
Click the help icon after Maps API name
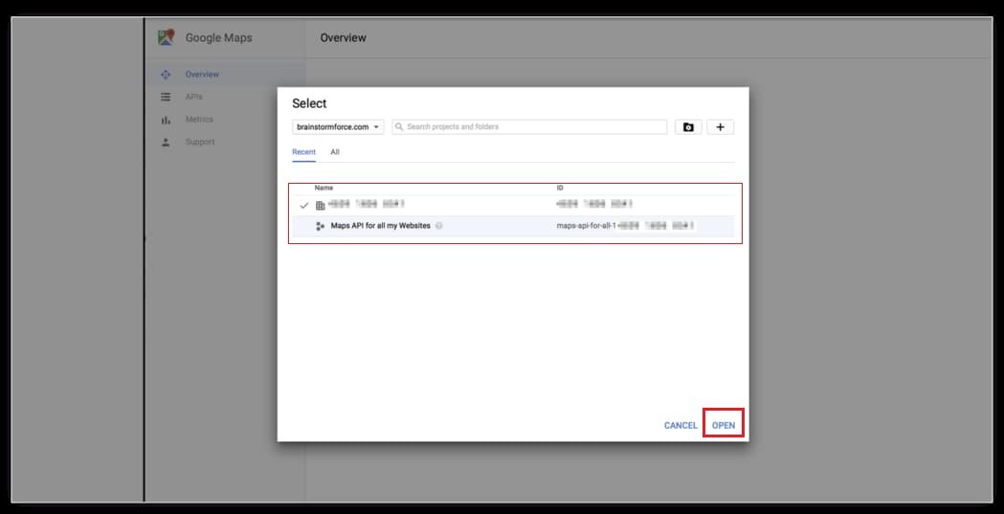[x=439, y=226]
